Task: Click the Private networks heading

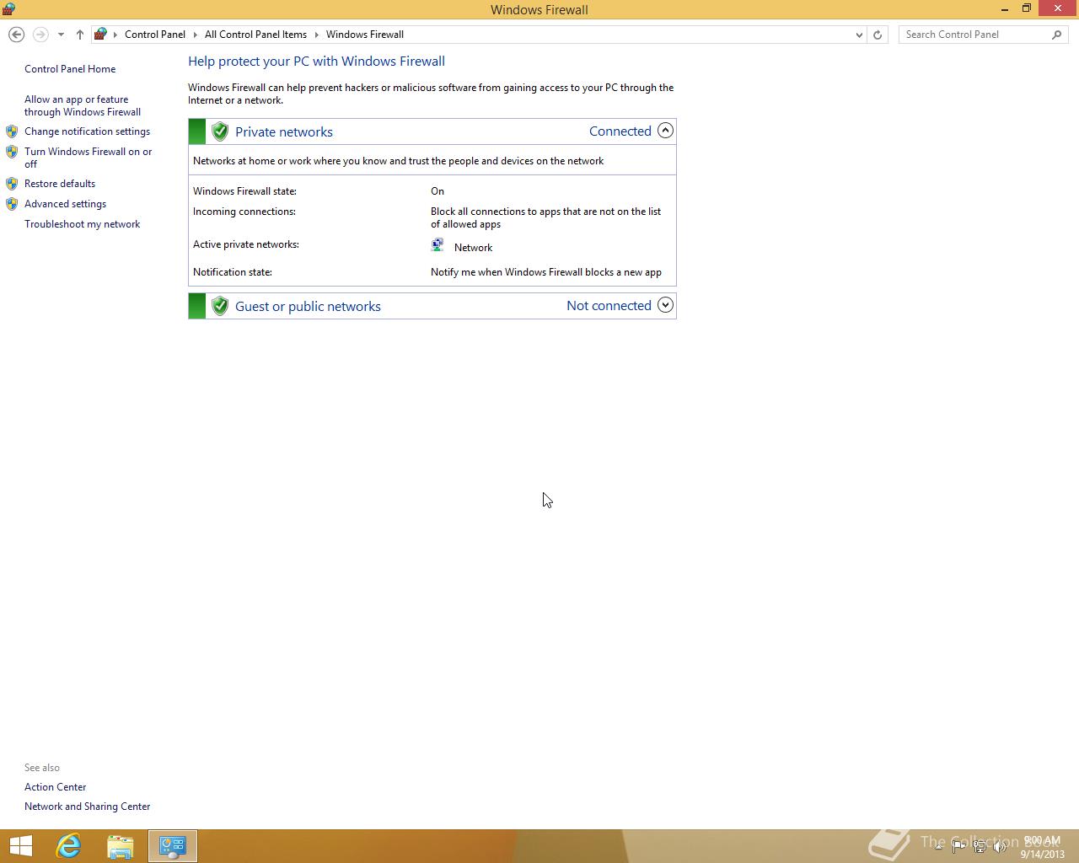Action: coord(284,131)
